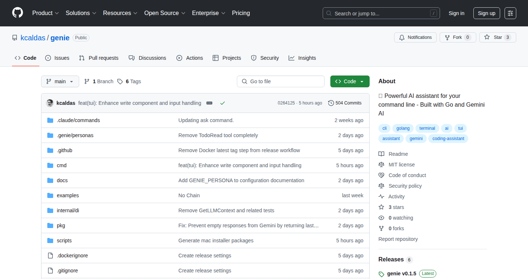The width and height of the screenshot is (528, 279).
Task: Open the Solutions dropdown menu
Action: [81, 13]
